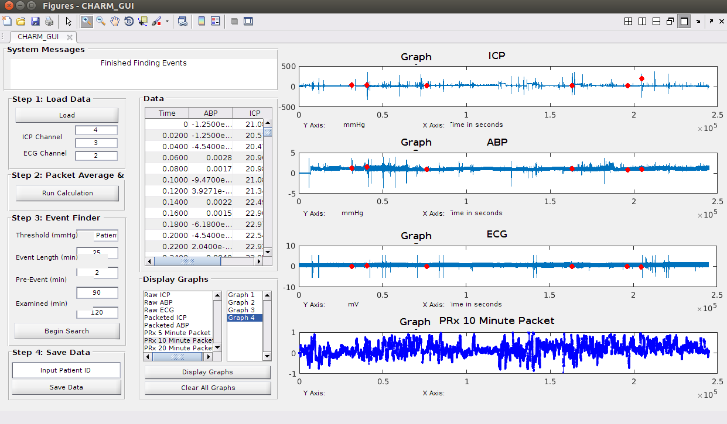This screenshot has width=727, height=424.
Task: Switch to left/right split figure layout
Action: (642, 22)
